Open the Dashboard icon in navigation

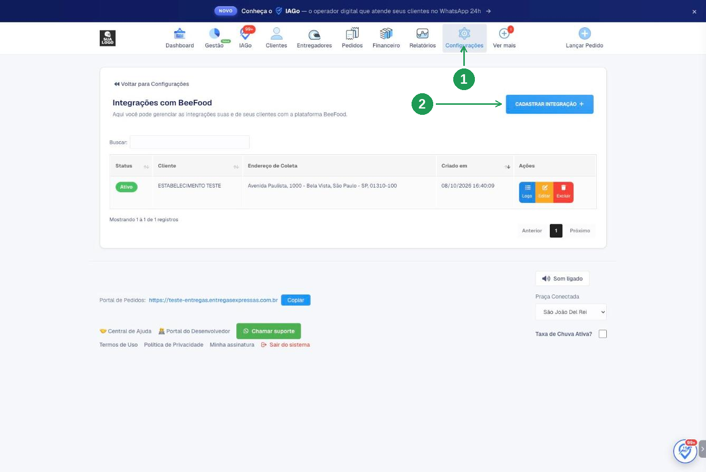tap(179, 34)
